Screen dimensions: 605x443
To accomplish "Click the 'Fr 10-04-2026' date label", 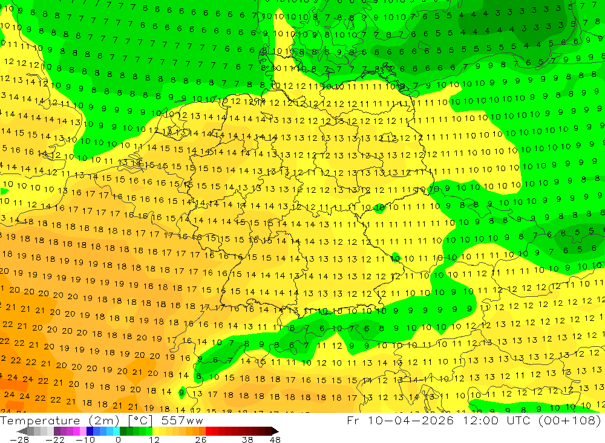I will [400, 420].
